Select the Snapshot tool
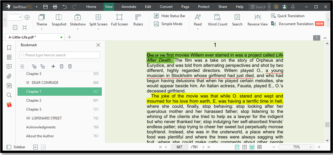Screen dimensions: 333x155 [59, 20]
